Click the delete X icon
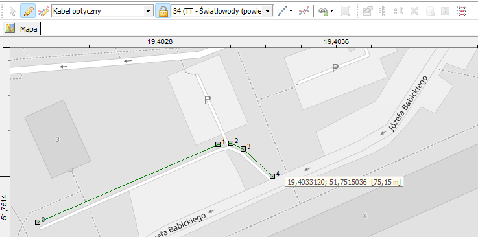 point(414,12)
